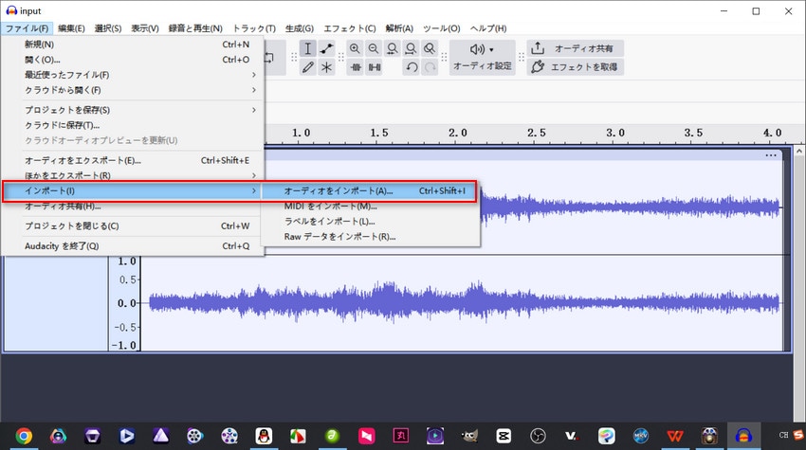Click Audacity headphones taskbar icon
This screenshot has height=450, width=806.
click(x=743, y=436)
